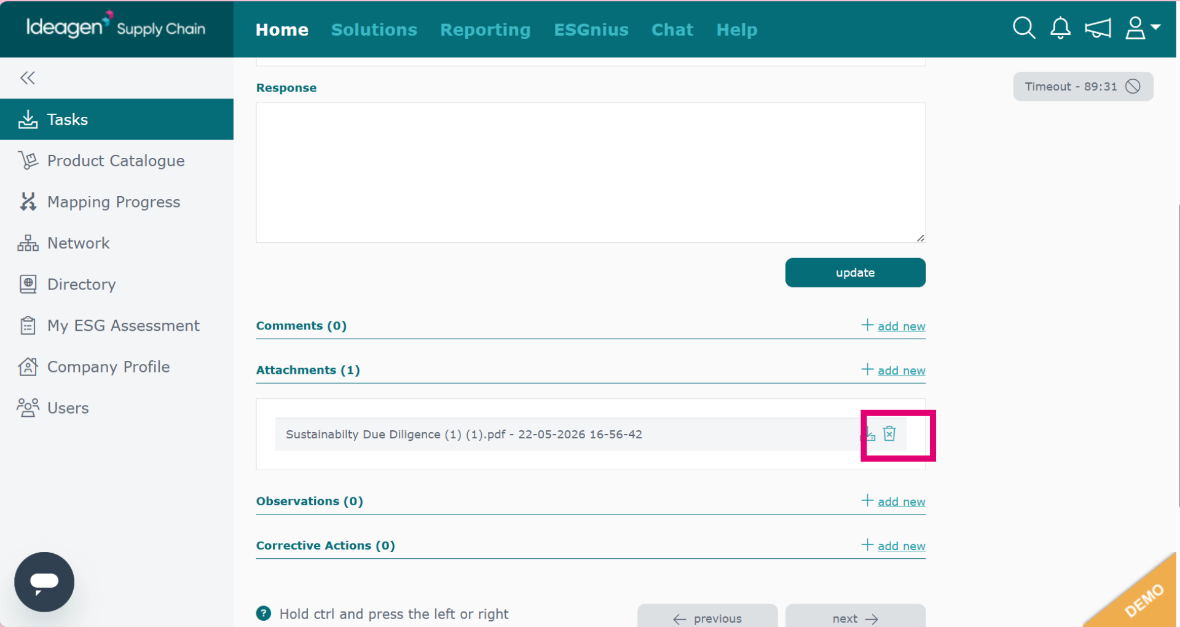Click the Sustainabilty Due Diligence attachment filename
This screenshot has width=1180, height=627.
[464, 435]
